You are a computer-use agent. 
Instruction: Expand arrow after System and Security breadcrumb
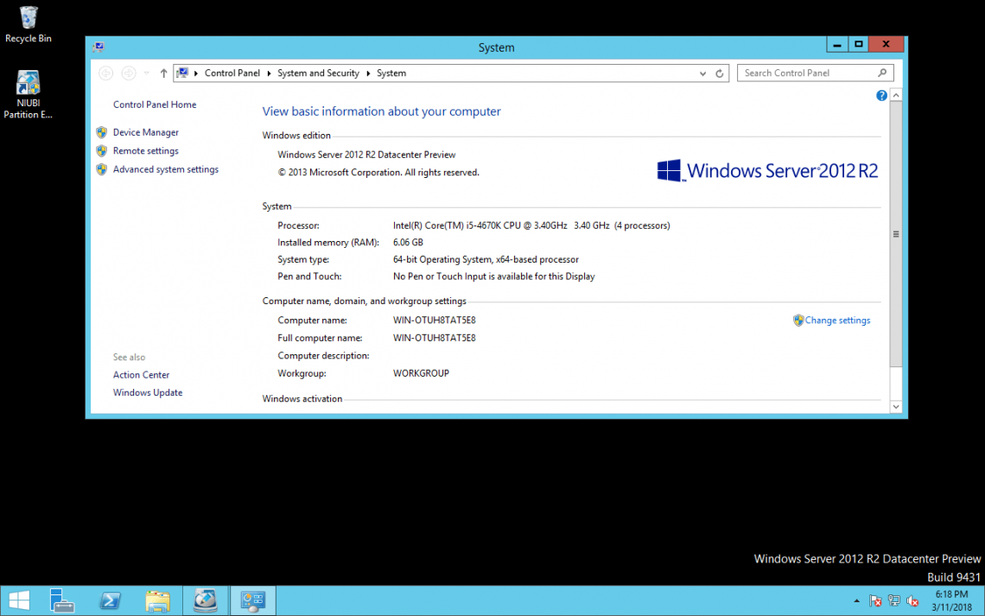click(x=368, y=73)
